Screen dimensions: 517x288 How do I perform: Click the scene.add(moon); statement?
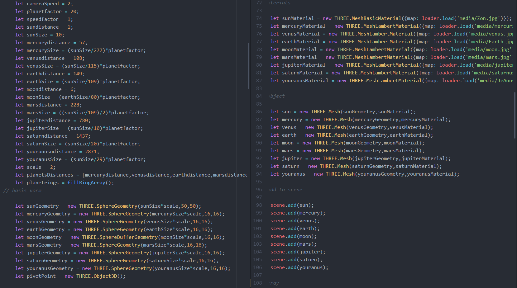(294, 236)
